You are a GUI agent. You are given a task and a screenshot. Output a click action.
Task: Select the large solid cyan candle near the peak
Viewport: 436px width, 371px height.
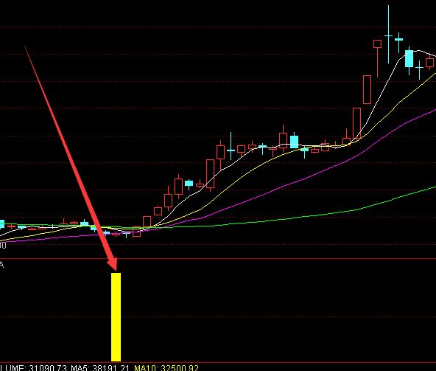coord(409,58)
